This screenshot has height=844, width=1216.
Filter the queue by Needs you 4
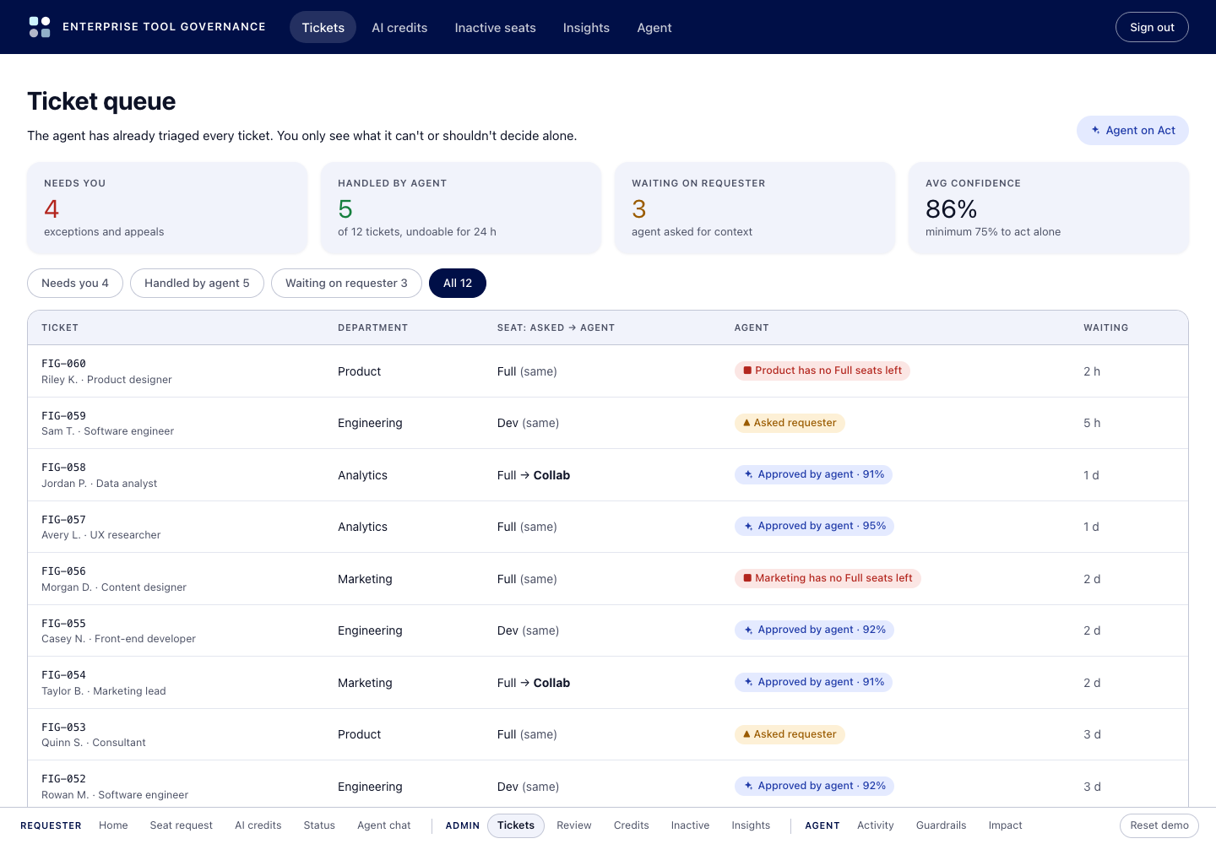point(75,283)
